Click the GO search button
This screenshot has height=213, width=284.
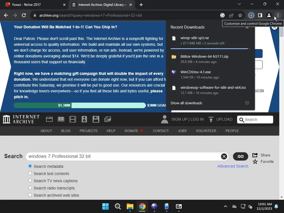click(240, 156)
